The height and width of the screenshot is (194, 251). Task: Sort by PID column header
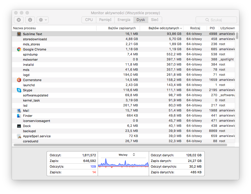pyautogui.click(x=212, y=28)
